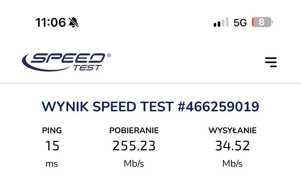This screenshot has width=301, height=182.
Task: Tap the cellular signal bars icon
Action: [221, 22]
